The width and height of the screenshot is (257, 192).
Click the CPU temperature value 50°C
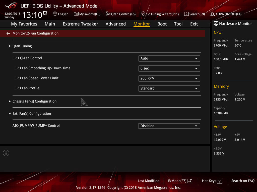tap(238, 45)
